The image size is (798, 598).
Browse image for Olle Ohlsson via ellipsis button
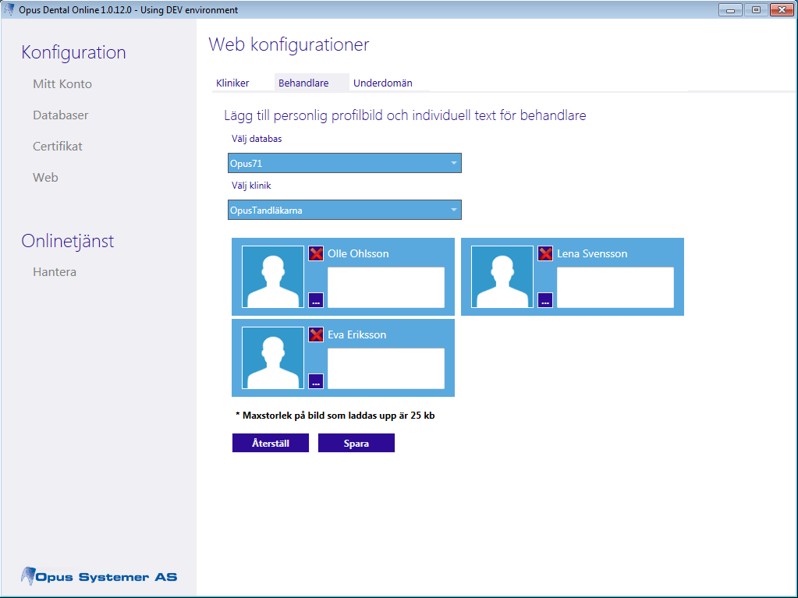[316, 300]
